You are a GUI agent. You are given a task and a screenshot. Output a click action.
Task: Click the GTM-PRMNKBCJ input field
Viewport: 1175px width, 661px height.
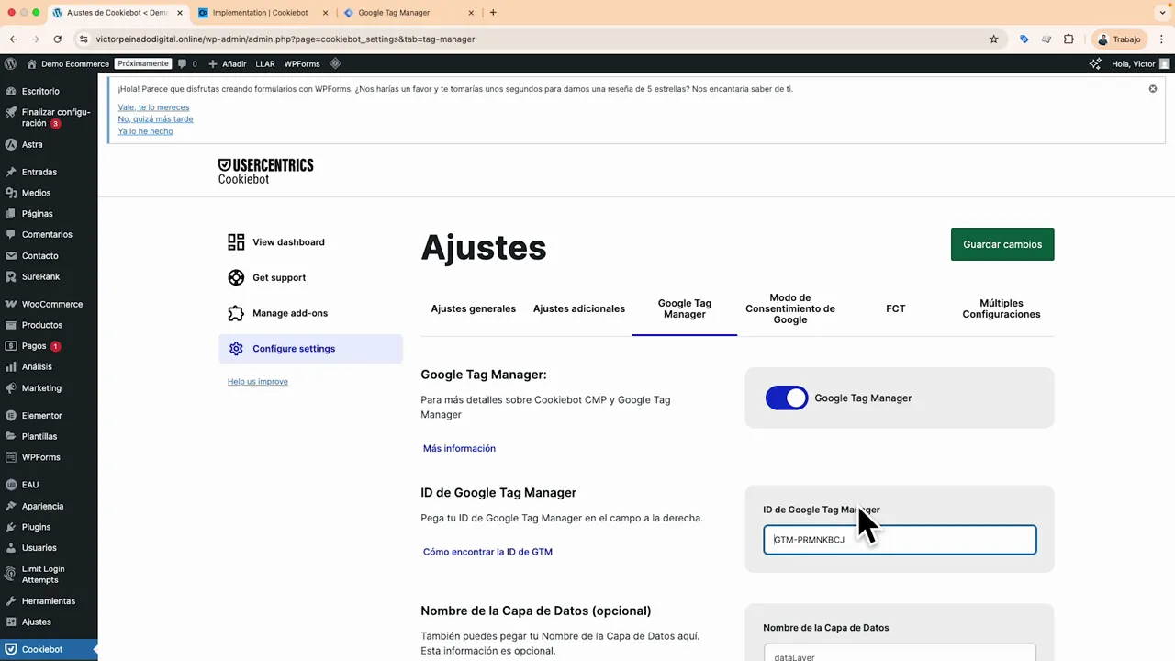coord(899,539)
